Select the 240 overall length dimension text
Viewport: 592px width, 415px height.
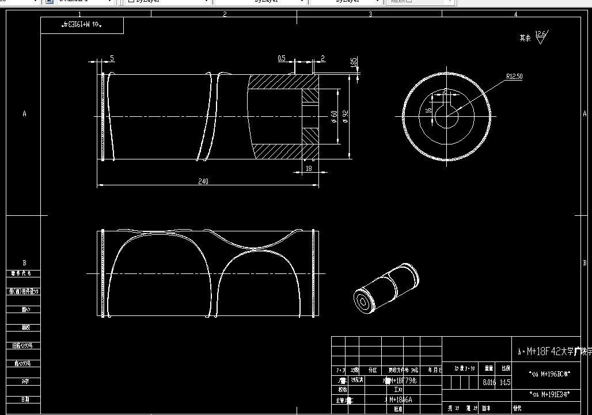point(203,181)
